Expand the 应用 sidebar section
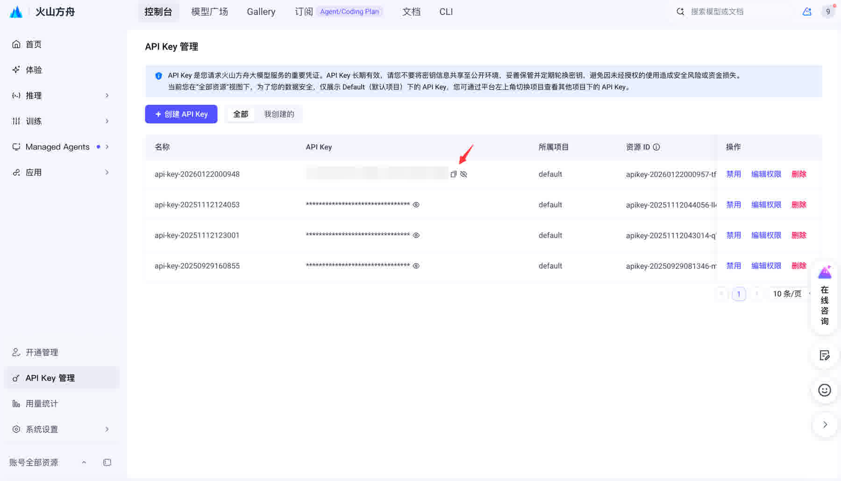 62,173
